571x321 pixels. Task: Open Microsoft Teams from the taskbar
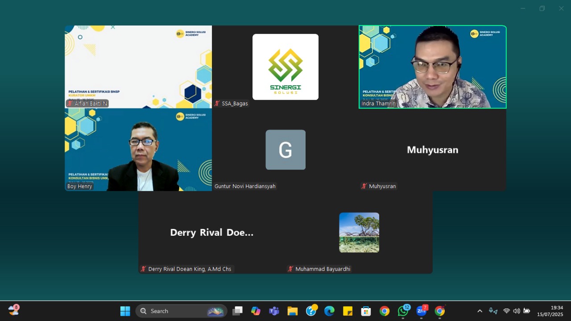274,311
